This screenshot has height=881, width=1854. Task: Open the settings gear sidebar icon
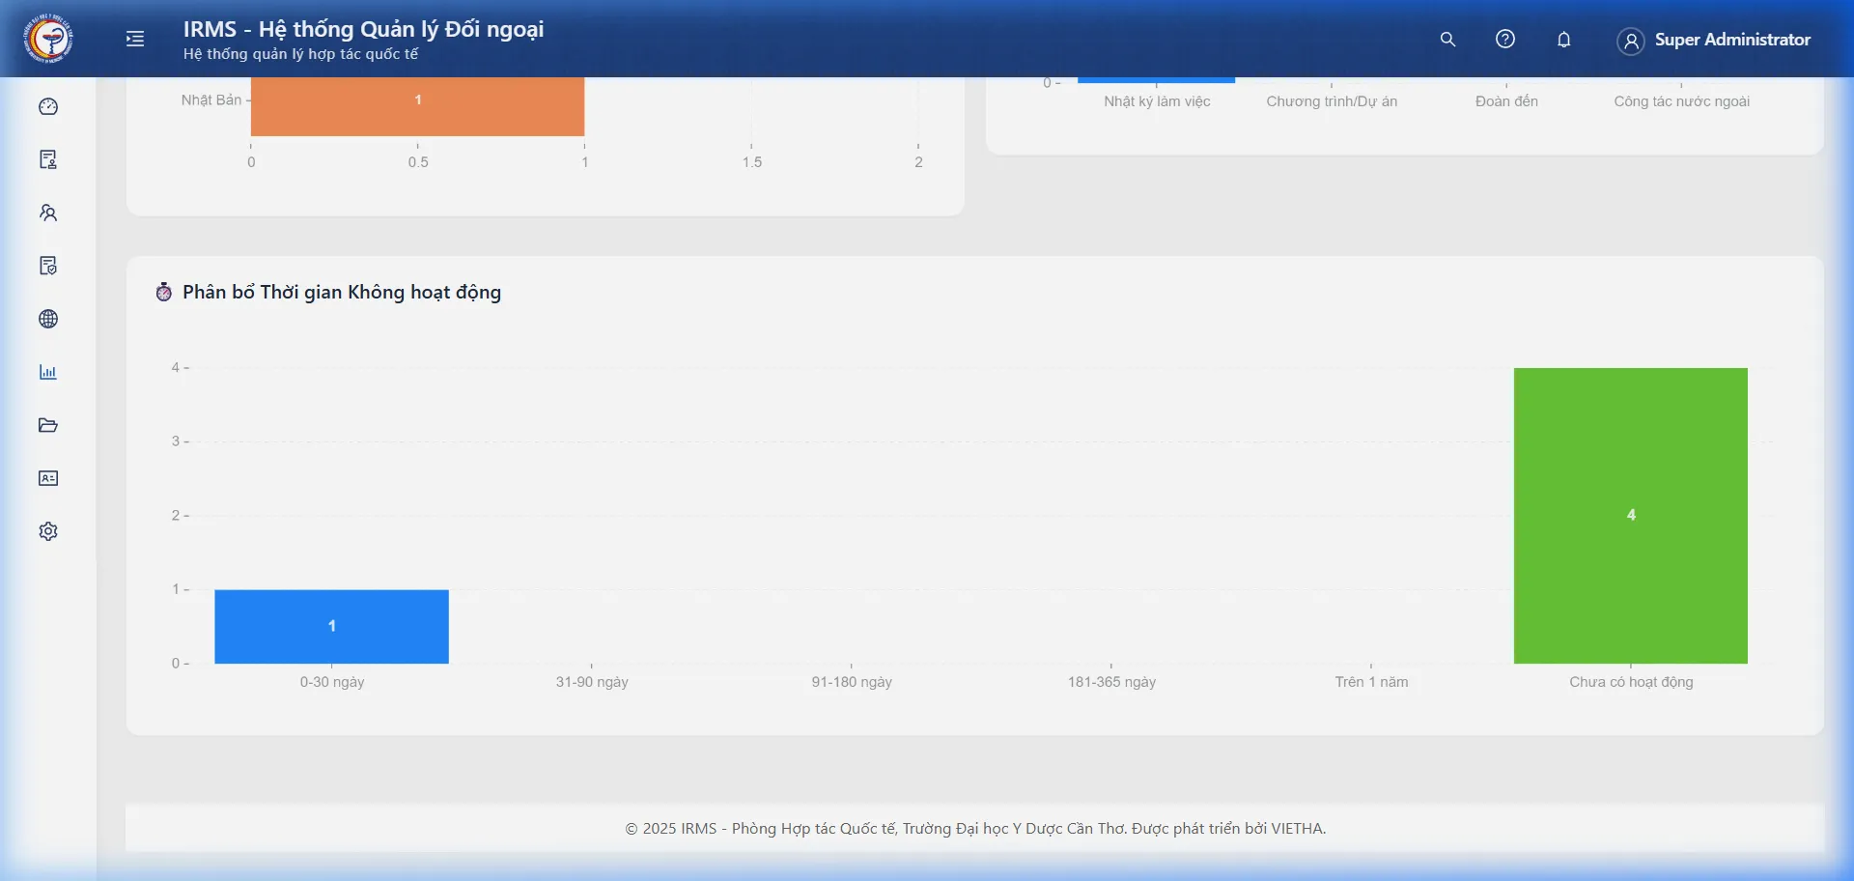48,532
